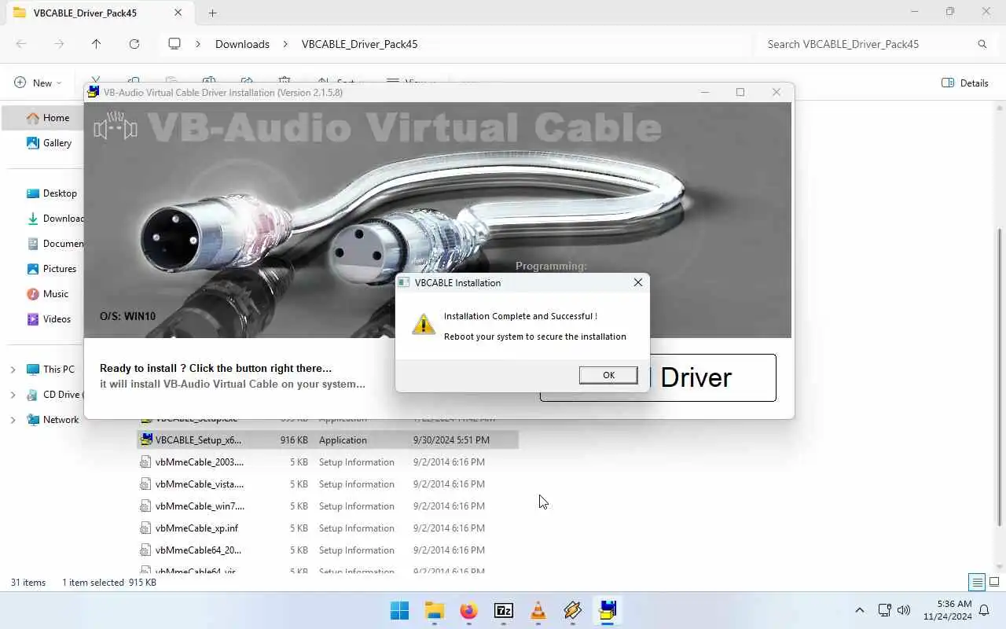
Task: Select the vbMmeCable_win7... file
Action: pos(328,506)
